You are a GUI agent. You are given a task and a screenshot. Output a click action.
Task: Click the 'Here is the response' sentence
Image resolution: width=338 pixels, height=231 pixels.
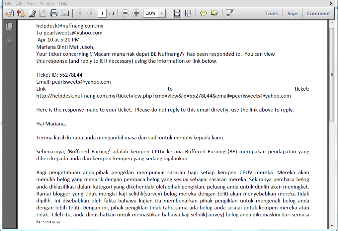[165, 110]
